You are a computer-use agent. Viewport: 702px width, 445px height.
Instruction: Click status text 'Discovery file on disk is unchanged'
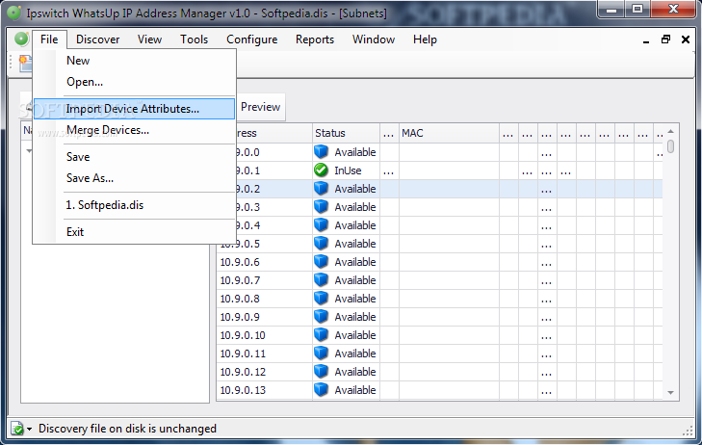128,429
